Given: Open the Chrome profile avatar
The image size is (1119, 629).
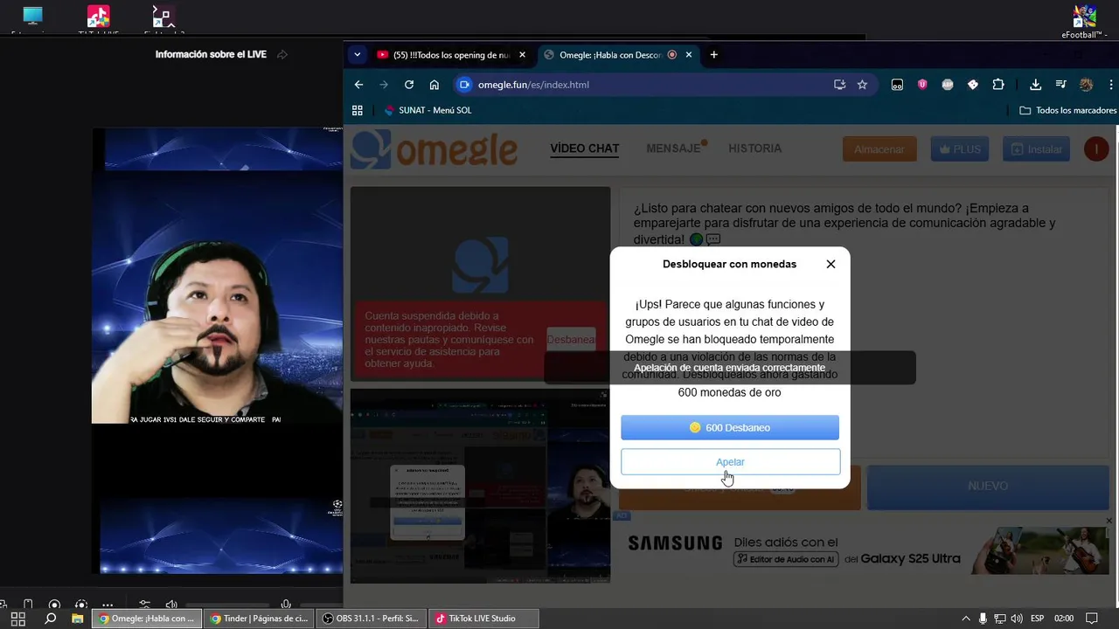Looking at the screenshot, I should [1086, 85].
